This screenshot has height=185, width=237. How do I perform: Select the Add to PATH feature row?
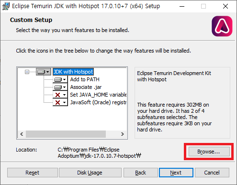tap(85, 79)
